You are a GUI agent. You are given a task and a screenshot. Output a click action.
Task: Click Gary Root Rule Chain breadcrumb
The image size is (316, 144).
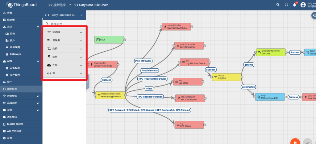pos(91,5)
